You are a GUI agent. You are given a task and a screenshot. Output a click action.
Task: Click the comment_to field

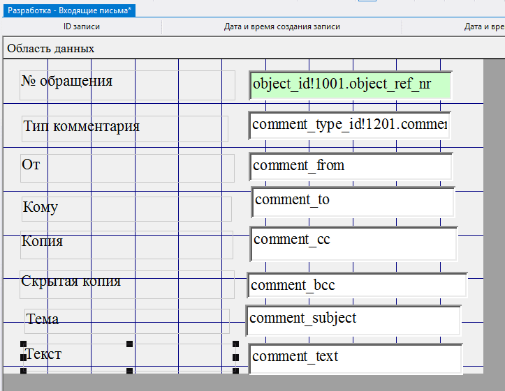353,201
